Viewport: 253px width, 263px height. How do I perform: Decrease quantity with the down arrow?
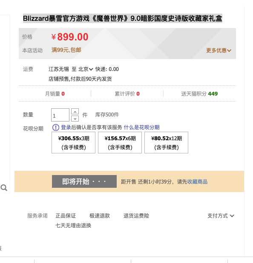(75, 119)
